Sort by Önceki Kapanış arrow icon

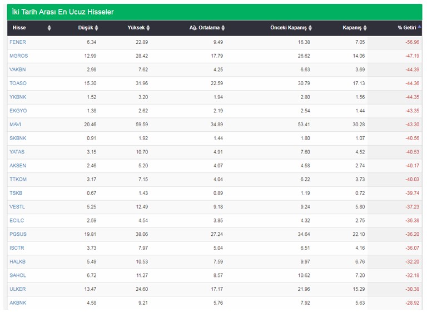pos(310,28)
